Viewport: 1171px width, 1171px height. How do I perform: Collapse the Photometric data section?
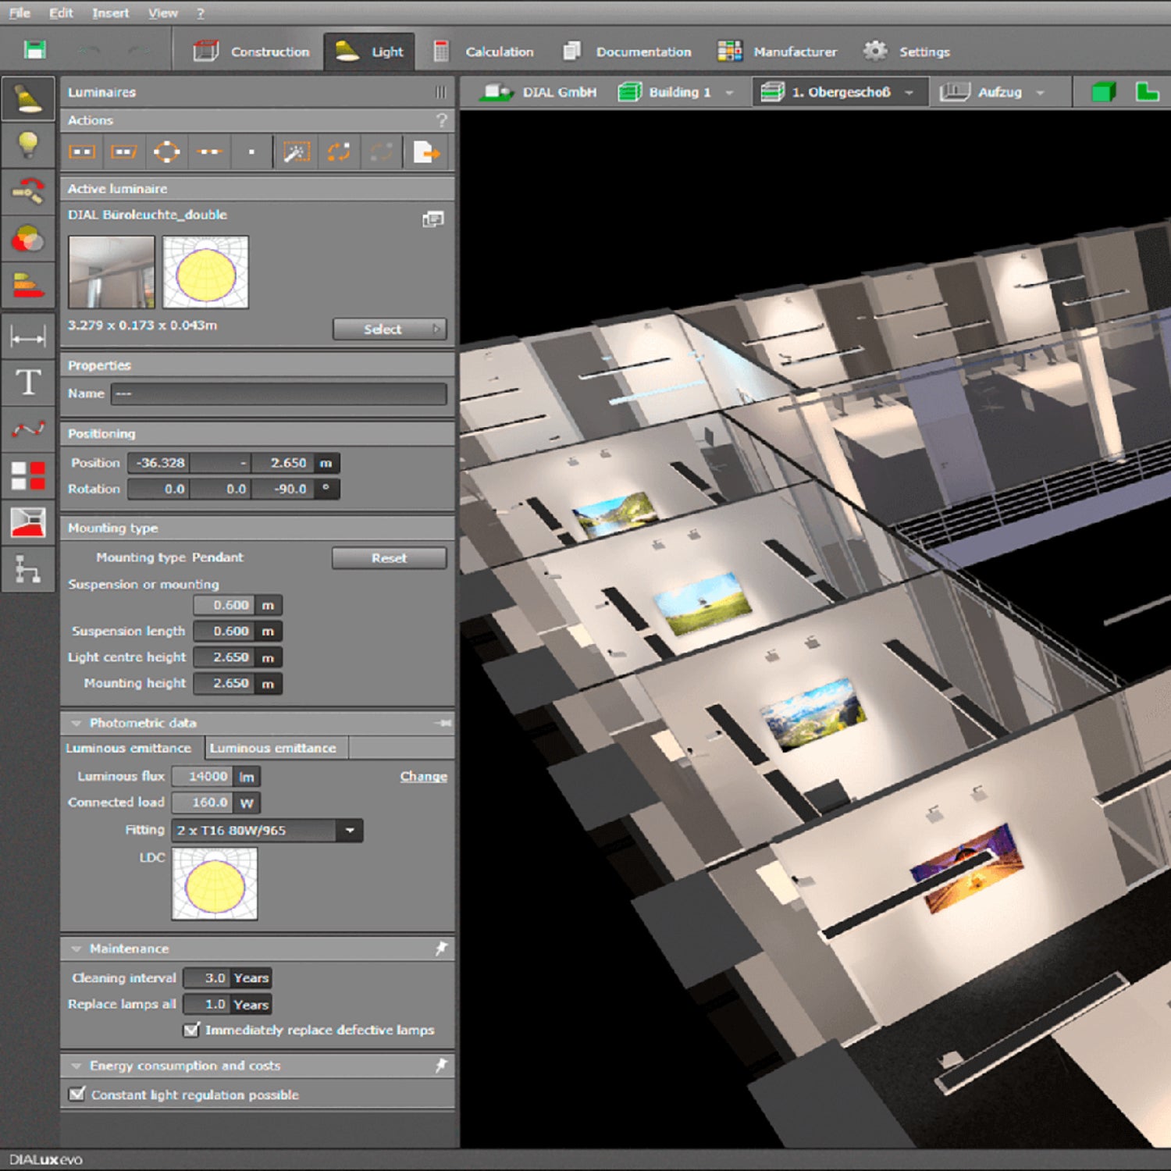click(77, 723)
